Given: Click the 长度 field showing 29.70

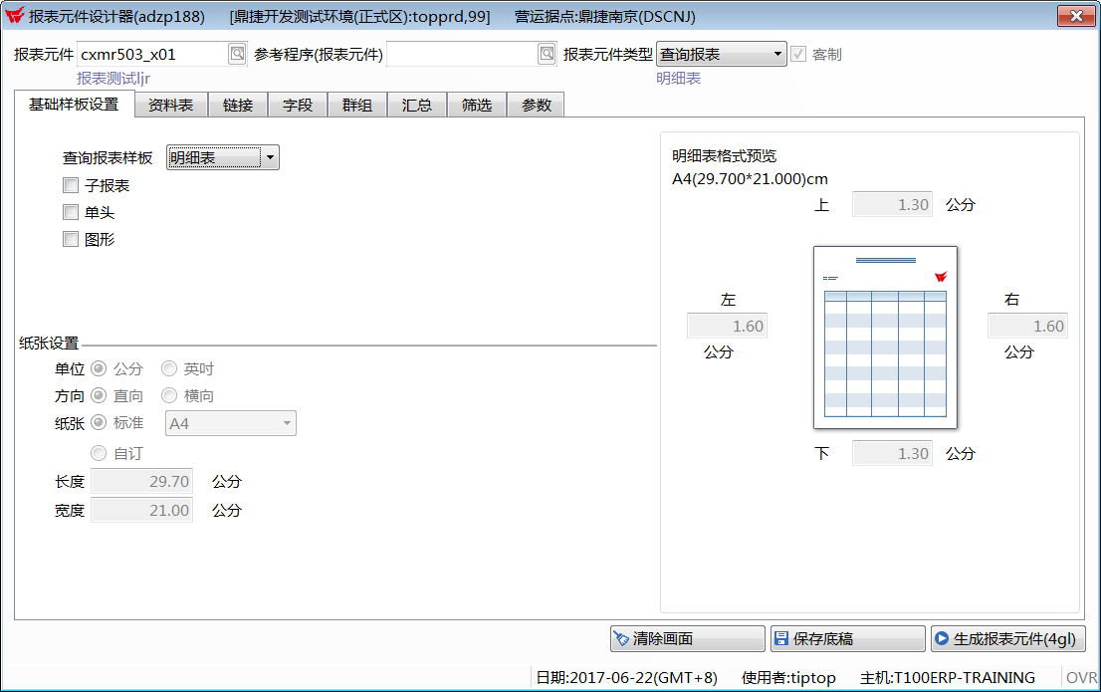Looking at the screenshot, I should point(141,481).
